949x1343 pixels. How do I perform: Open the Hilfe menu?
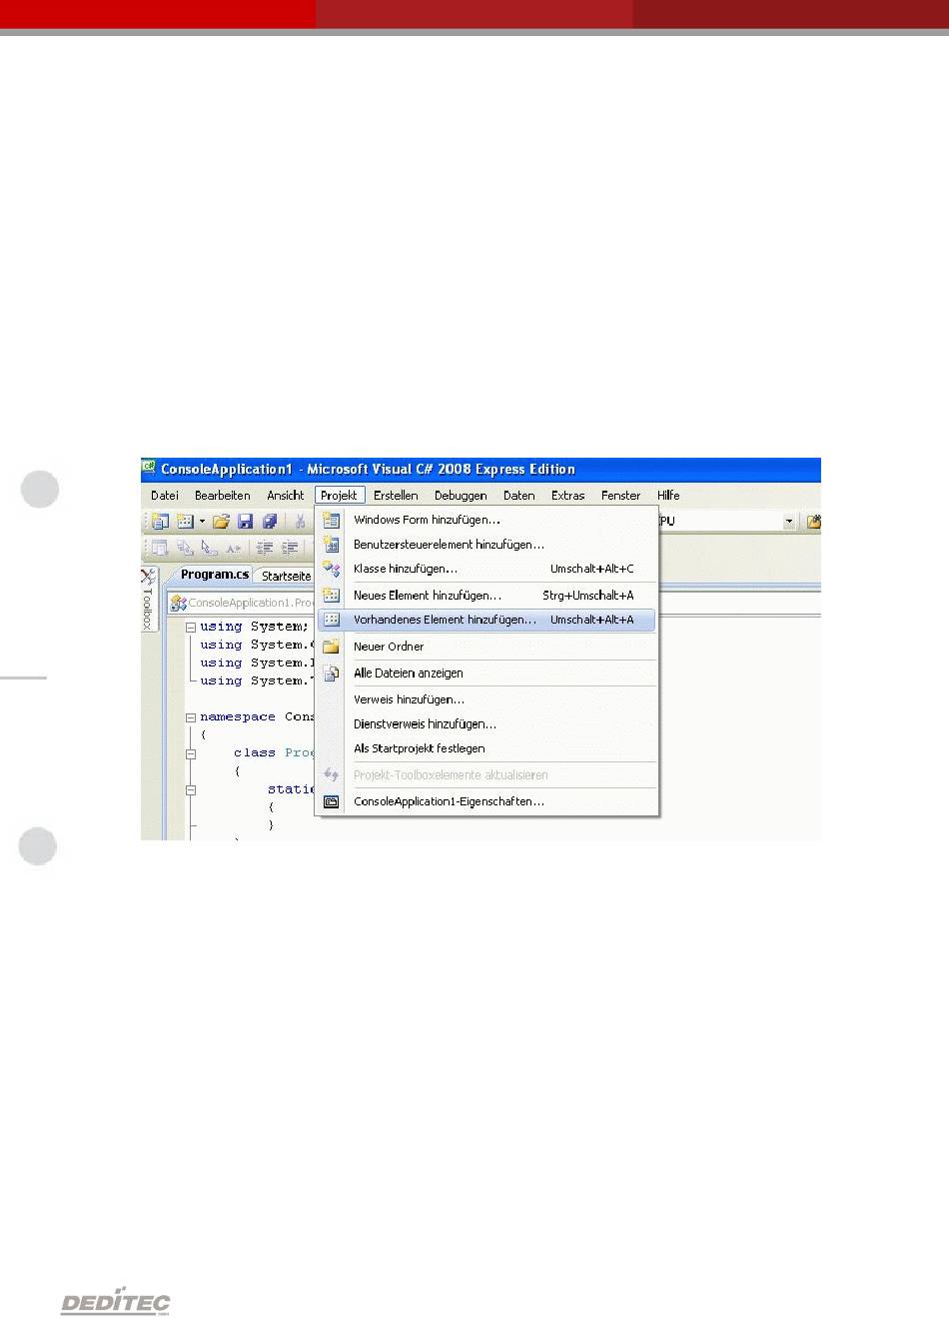[668, 495]
